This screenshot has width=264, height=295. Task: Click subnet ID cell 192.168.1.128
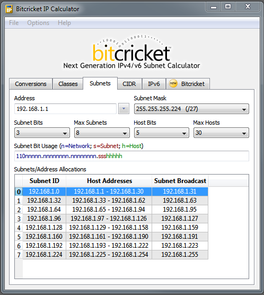(x=44, y=228)
